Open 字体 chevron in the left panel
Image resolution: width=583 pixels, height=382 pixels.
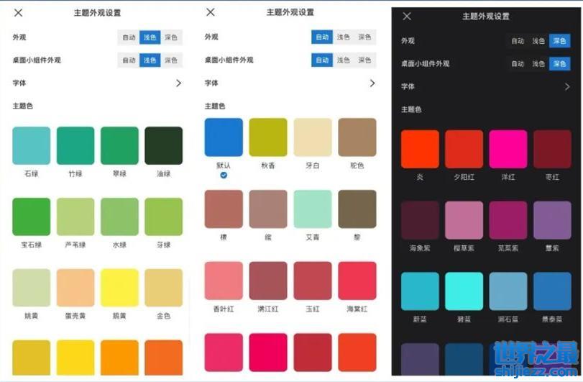[178, 83]
